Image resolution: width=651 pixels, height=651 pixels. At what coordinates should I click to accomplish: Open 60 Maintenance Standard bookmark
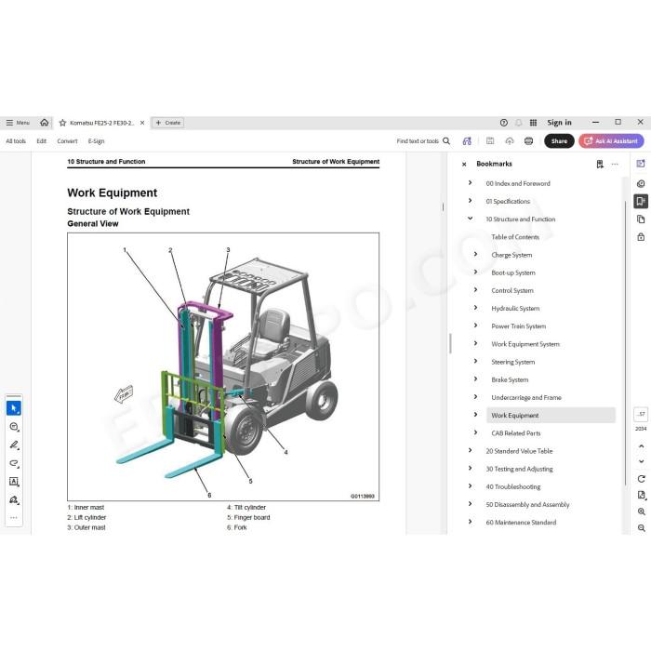pyautogui.click(x=521, y=523)
